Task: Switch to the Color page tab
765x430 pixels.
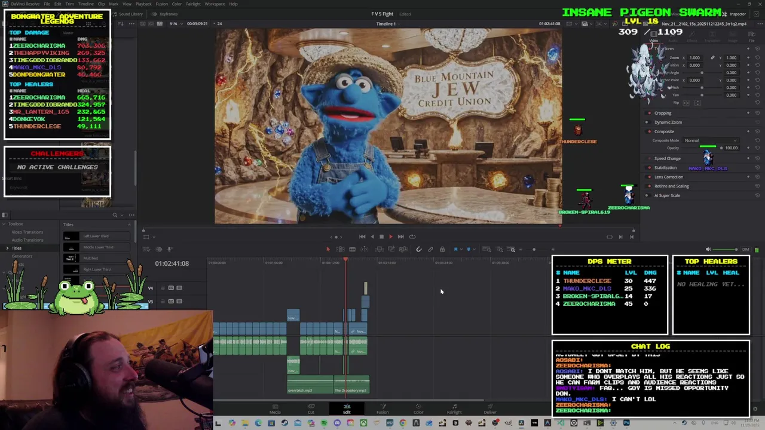Action: coord(418,408)
